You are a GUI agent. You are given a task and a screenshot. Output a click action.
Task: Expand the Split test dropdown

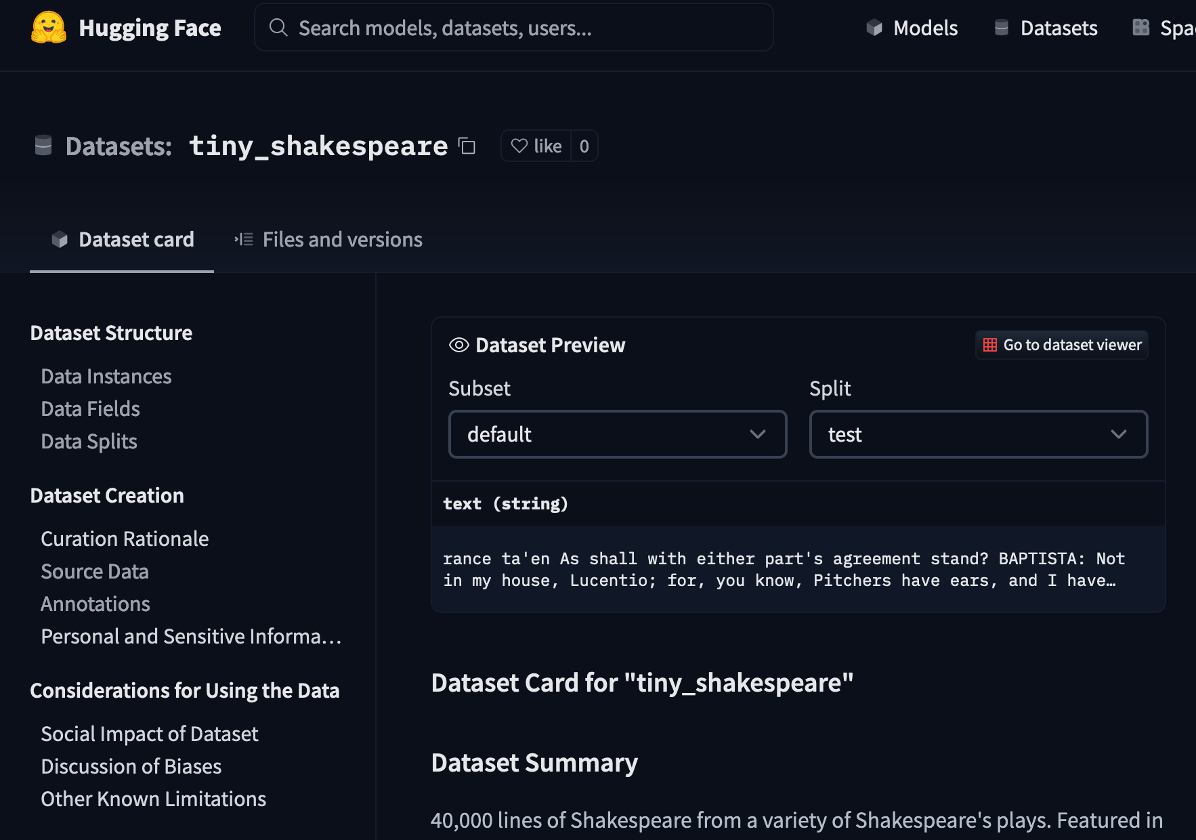[978, 434]
